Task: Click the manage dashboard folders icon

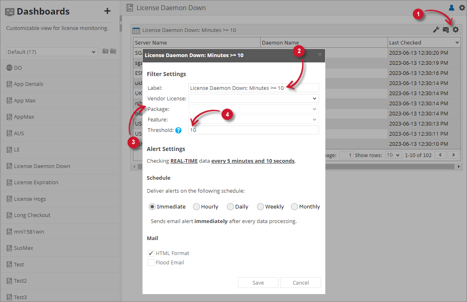Action: 113,51
